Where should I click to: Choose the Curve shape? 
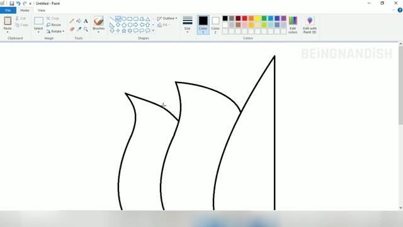tap(118, 19)
